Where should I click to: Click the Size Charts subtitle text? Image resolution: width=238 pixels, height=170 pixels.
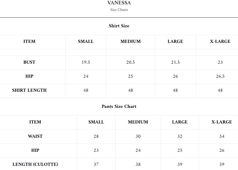(x=119, y=10)
